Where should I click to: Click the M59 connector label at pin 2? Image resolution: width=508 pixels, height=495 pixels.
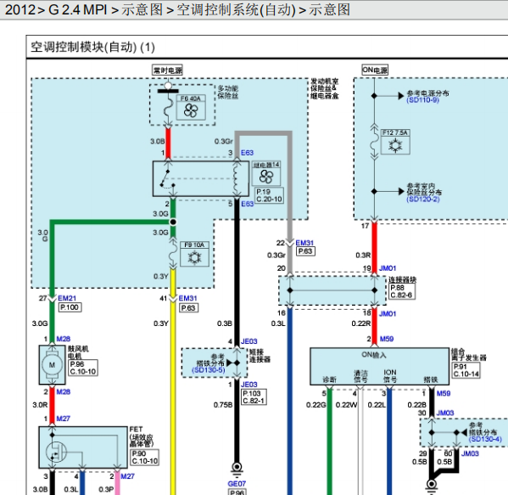pos(387,339)
